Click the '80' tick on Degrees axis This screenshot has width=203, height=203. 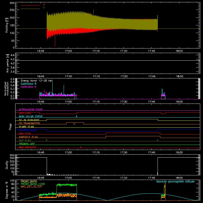(x=13, y=184)
